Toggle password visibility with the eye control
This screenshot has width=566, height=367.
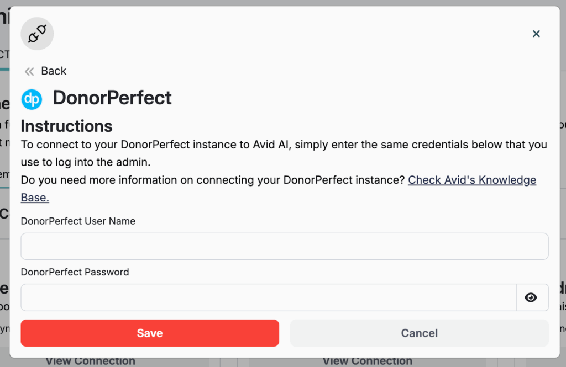point(532,297)
